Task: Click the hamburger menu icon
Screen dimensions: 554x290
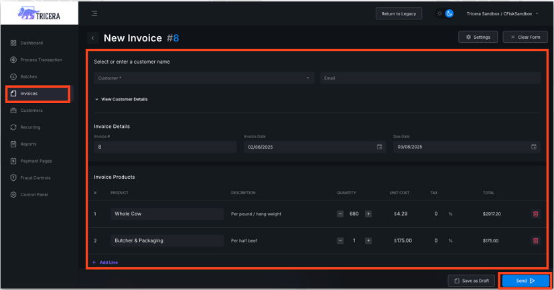Action: click(94, 13)
